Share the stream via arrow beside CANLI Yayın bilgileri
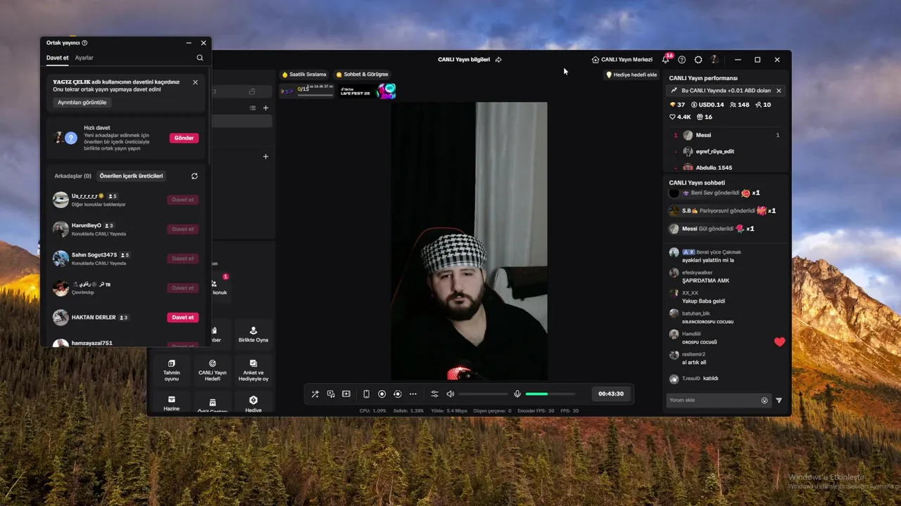901x506 pixels. point(498,60)
